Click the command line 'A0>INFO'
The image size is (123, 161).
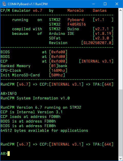9,94
